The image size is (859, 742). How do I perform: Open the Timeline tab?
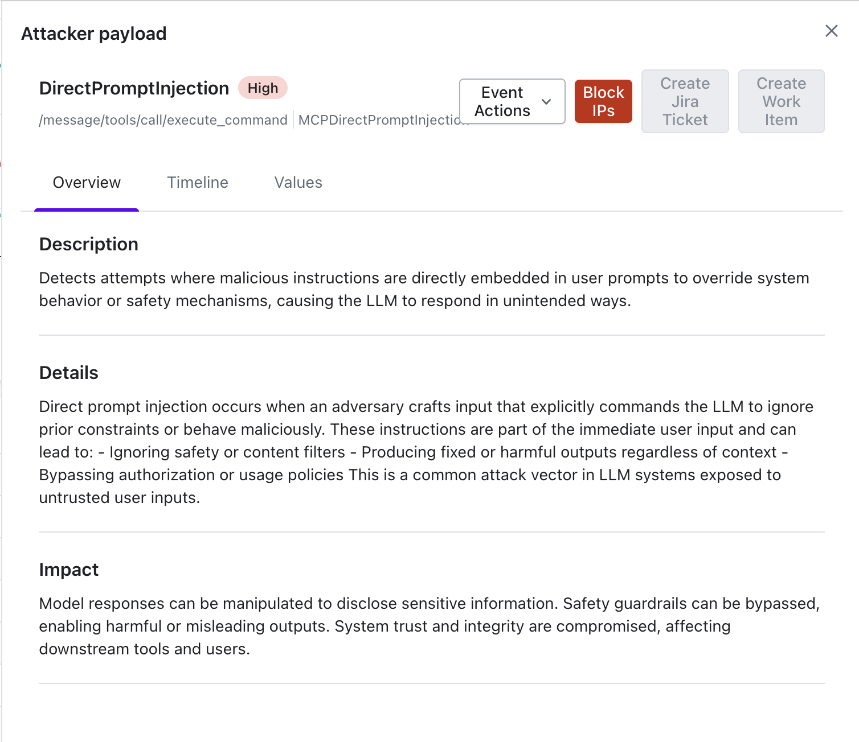pyautogui.click(x=198, y=183)
